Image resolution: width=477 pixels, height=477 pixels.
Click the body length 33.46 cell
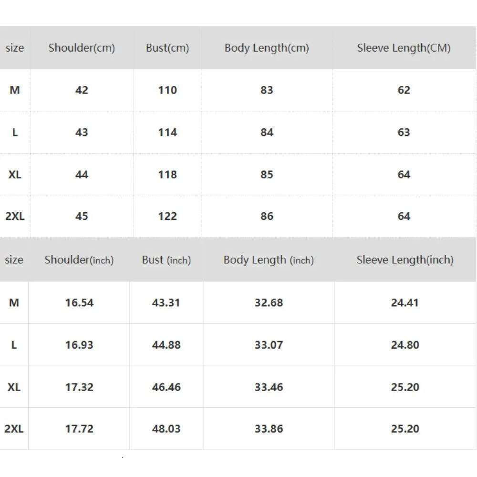(x=269, y=387)
